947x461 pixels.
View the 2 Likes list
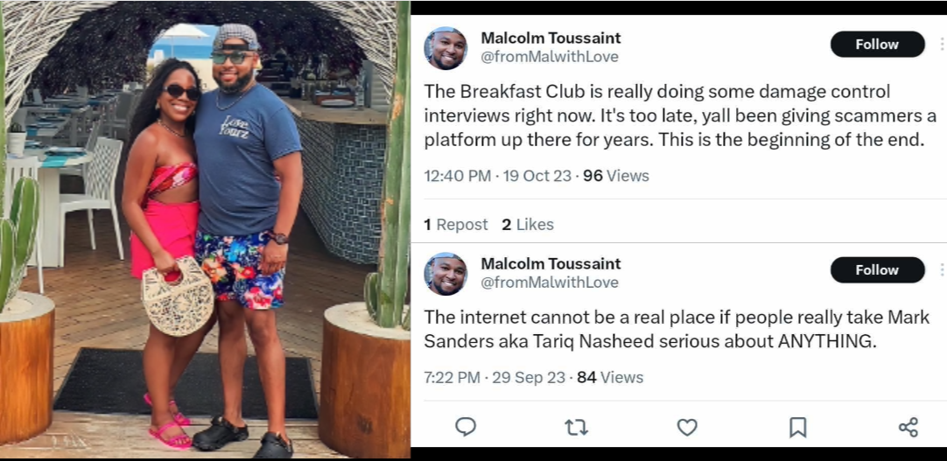[x=528, y=225]
